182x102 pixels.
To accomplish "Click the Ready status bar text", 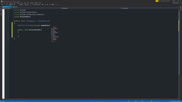I will pyautogui.click(x=3, y=101).
